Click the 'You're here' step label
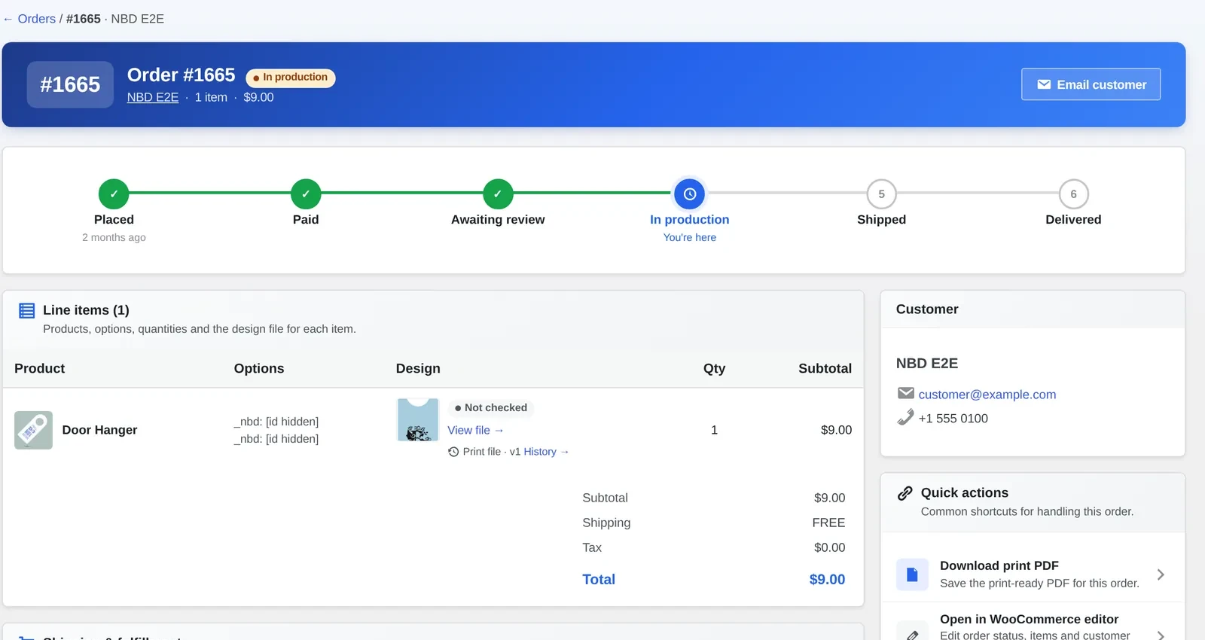Image resolution: width=1205 pixels, height=640 pixels. [x=690, y=237]
